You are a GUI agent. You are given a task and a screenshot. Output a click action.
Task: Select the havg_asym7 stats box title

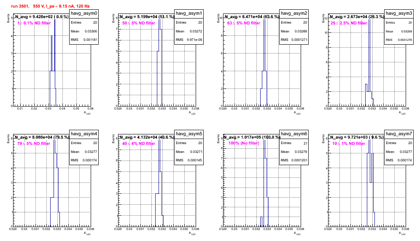(399, 134)
